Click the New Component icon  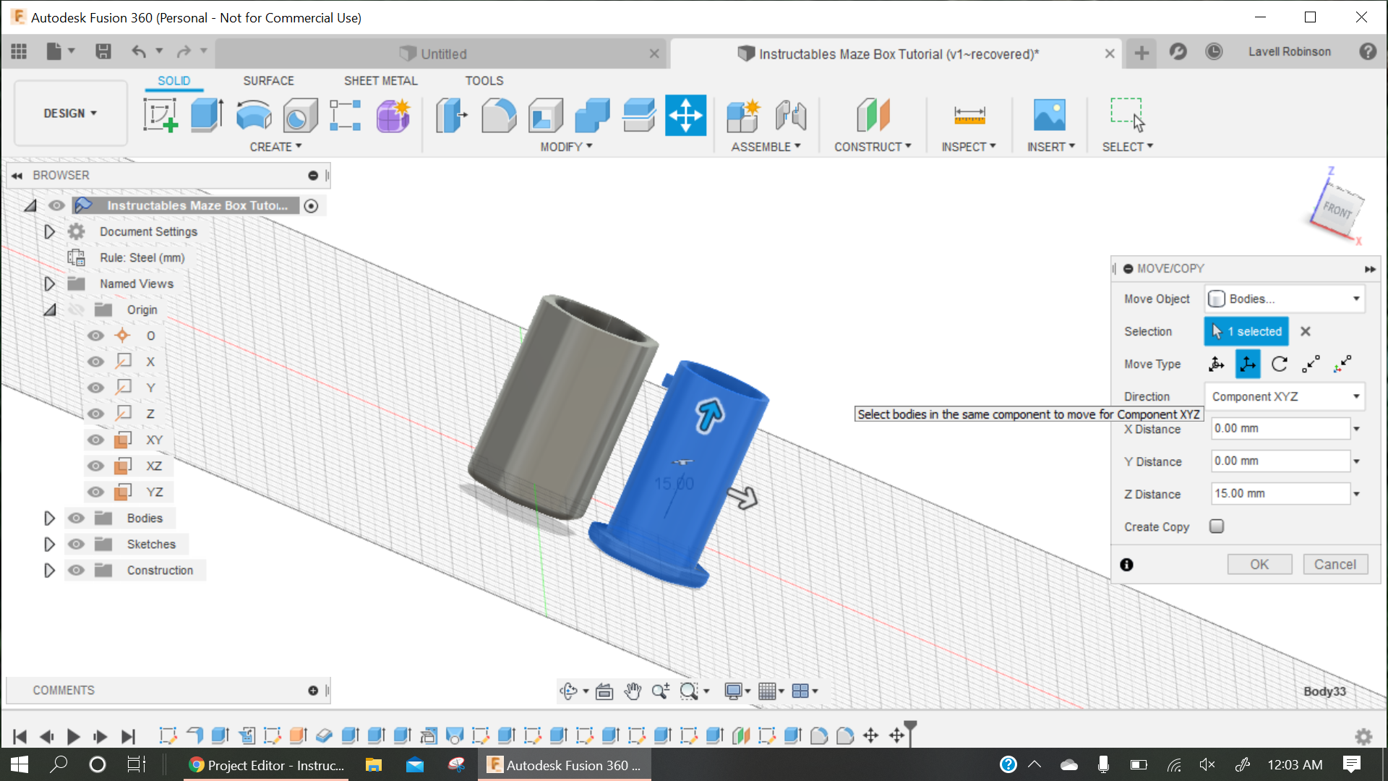click(x=743, y=116)
